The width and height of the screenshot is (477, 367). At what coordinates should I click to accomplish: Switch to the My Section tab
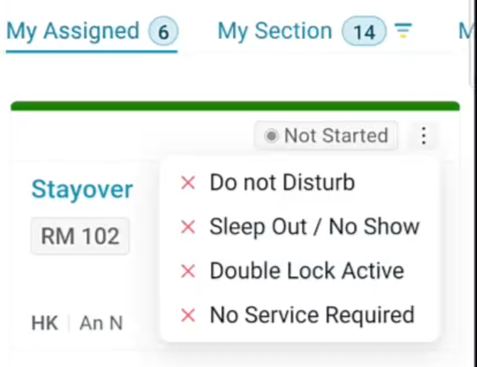pyautogui.click(x=275, y=31)
